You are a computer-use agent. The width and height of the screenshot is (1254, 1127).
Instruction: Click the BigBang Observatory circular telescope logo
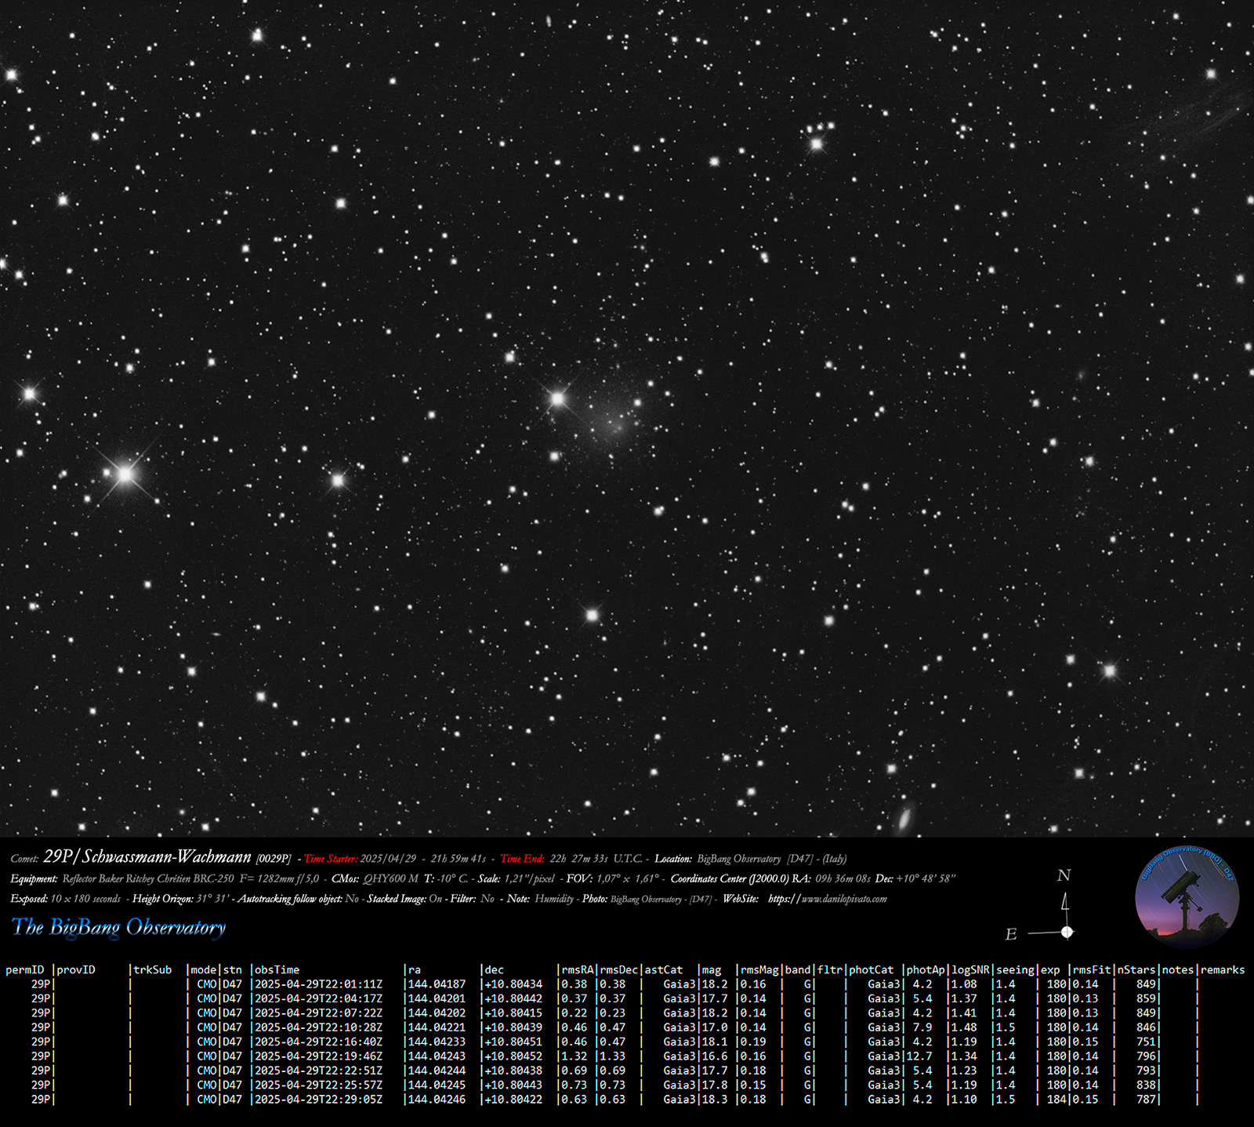(1187, 899)
